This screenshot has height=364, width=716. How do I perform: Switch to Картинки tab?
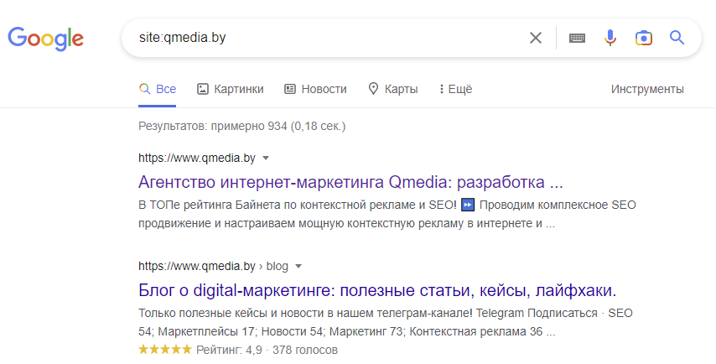tap(230, 89)
